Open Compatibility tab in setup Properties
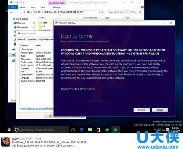 (32, 39)
